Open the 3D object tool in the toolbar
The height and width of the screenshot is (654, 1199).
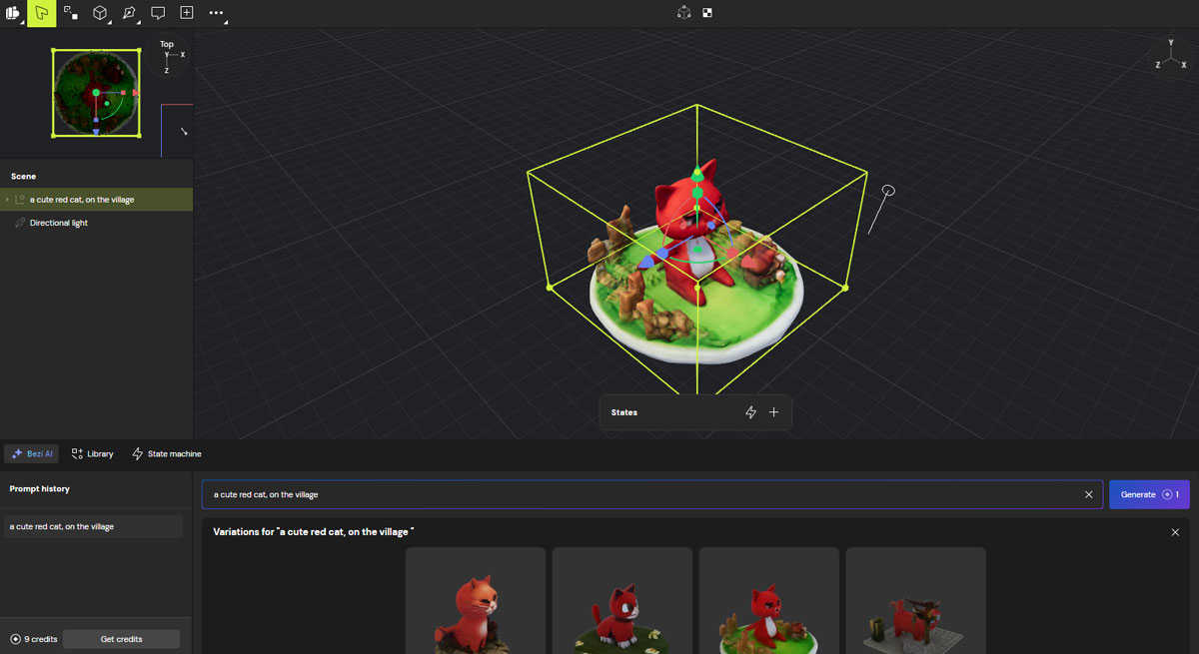(97, 13)
